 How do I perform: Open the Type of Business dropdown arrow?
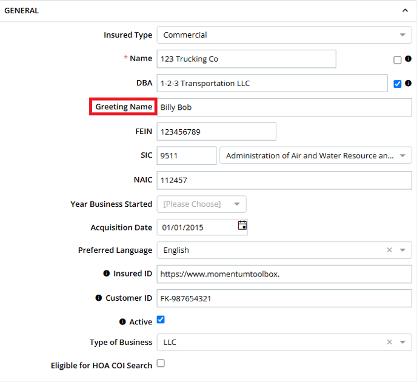402,342
